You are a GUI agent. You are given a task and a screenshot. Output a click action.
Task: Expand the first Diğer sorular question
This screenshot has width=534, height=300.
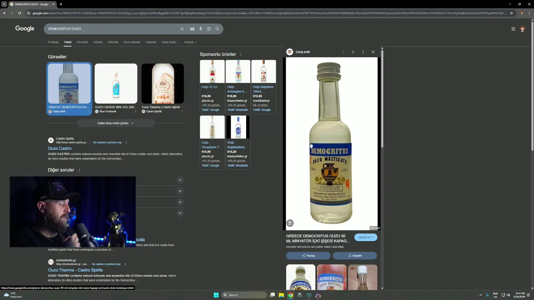pyautogui.click(x=180, y=180)
